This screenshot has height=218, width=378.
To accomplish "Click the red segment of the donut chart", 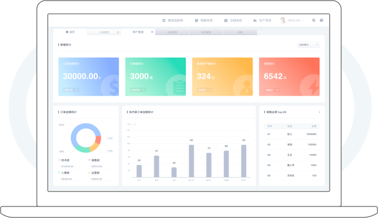I will (x=98, y=140).
